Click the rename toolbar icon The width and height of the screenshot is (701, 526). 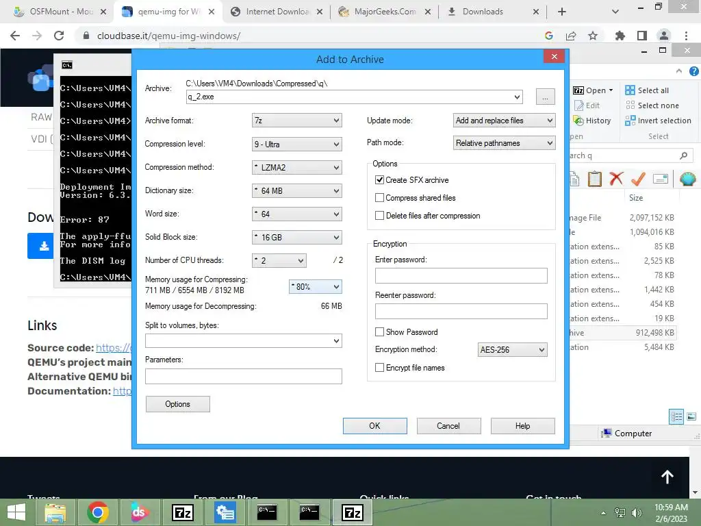pos(661,179)
